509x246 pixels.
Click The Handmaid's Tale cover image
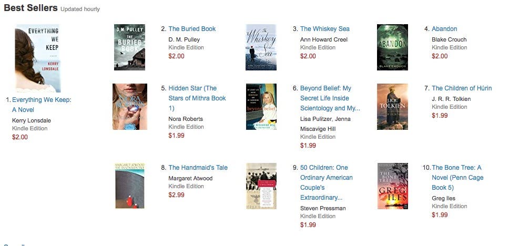tap(129, 186)
